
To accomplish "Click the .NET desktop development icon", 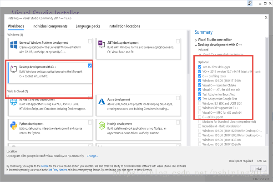I will pos(101,44).
